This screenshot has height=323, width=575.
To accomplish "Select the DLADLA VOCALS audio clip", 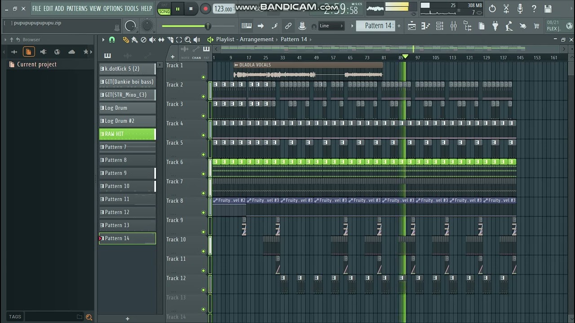I will pos(308,71).
